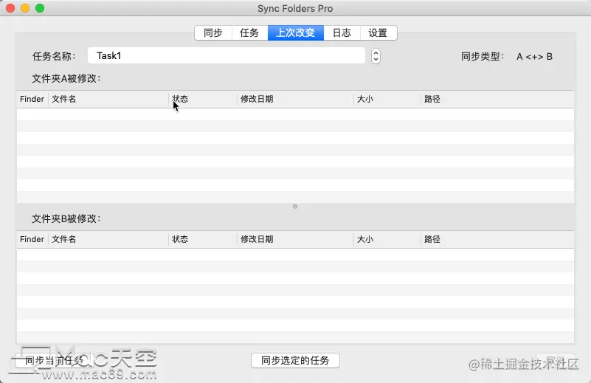Image resolution: width=591 pixels, height=383 pixels.
Task: Sort folder A table by 状态
Action: (x=202, y=99)
